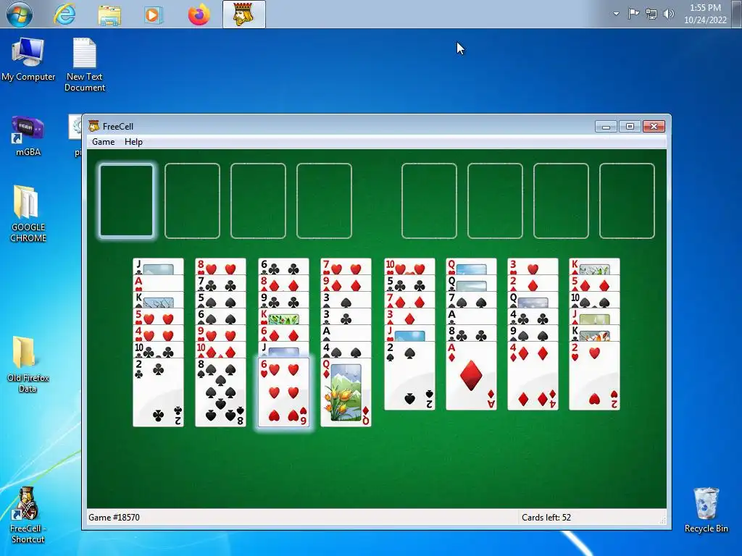Select the 8 of spades card
This screenshot has height=556, width=742.
click(x=220, y=392)
